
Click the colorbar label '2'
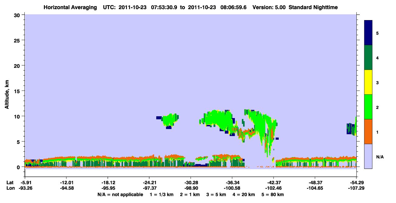[377, 107]
